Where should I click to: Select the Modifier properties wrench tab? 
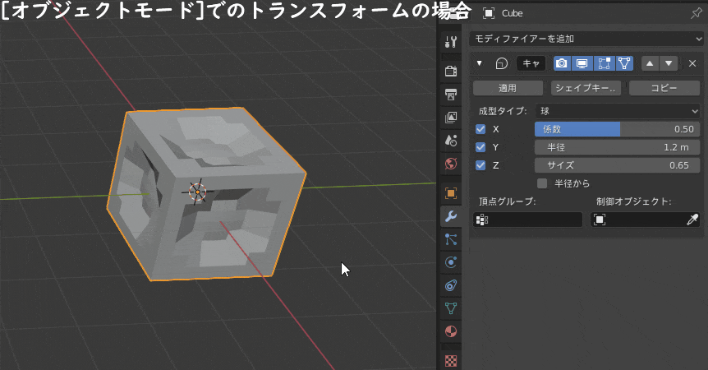tap(451, 216)
